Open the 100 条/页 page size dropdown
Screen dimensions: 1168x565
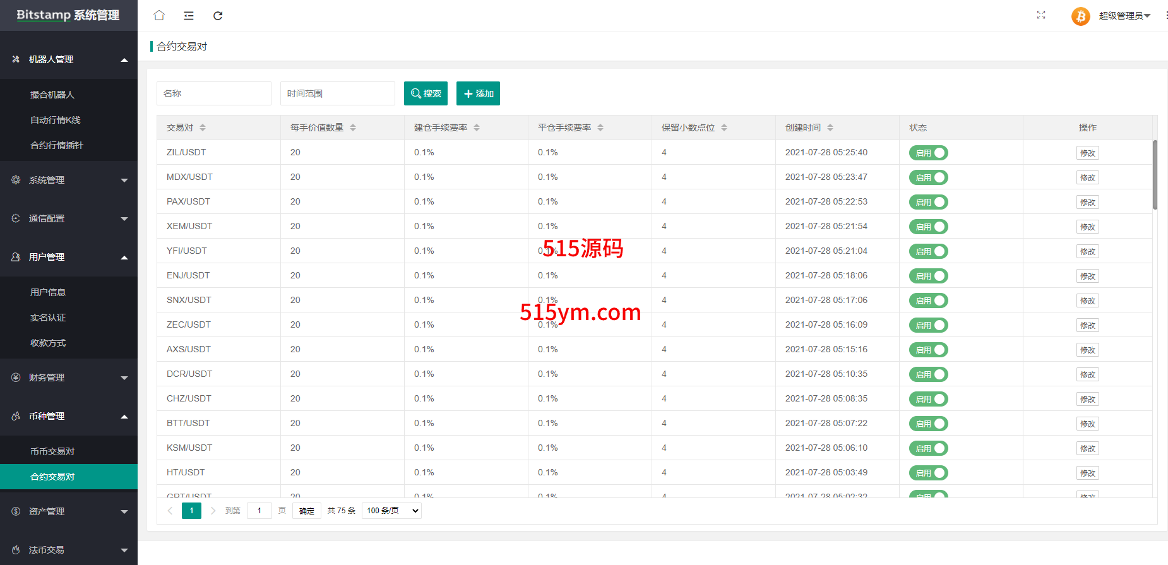coord(391,511)
